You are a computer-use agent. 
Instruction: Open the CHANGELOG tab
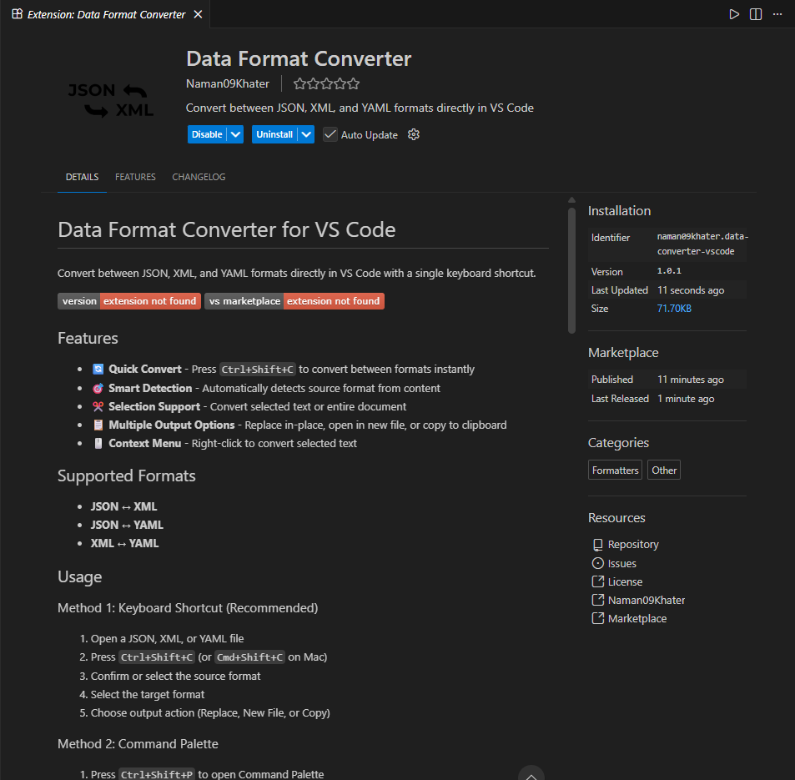coord(199,177)
